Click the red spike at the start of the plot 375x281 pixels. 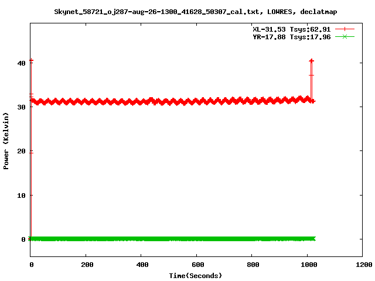[x=31, y=148]
